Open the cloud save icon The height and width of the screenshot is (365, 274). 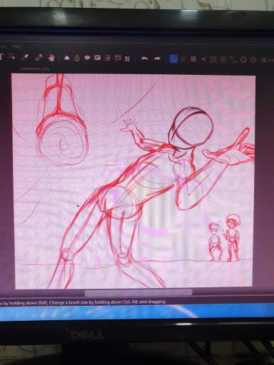tap(67, 58)
